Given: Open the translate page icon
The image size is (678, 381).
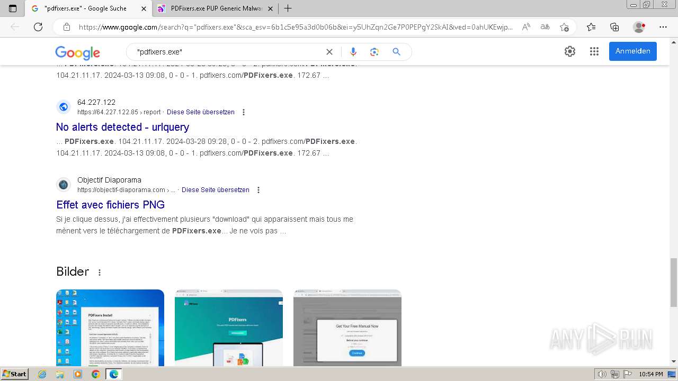Looking at the screenshot, I should (x=545, y=27).
